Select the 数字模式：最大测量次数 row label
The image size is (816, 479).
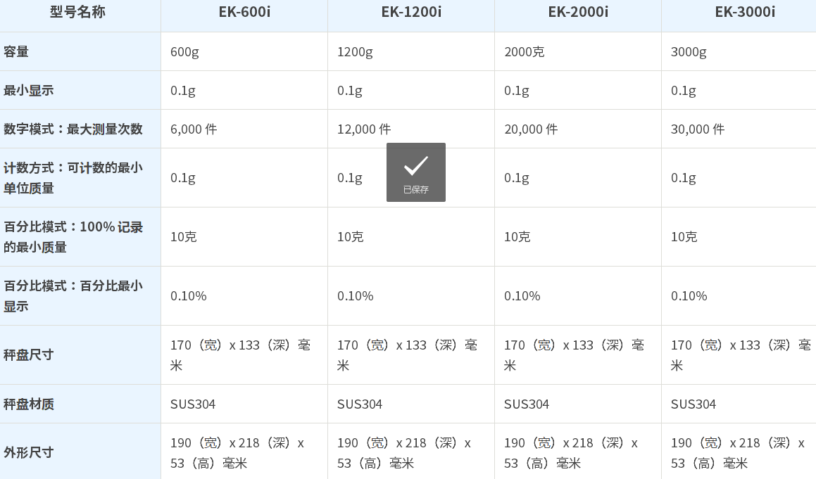pos(73,129)
